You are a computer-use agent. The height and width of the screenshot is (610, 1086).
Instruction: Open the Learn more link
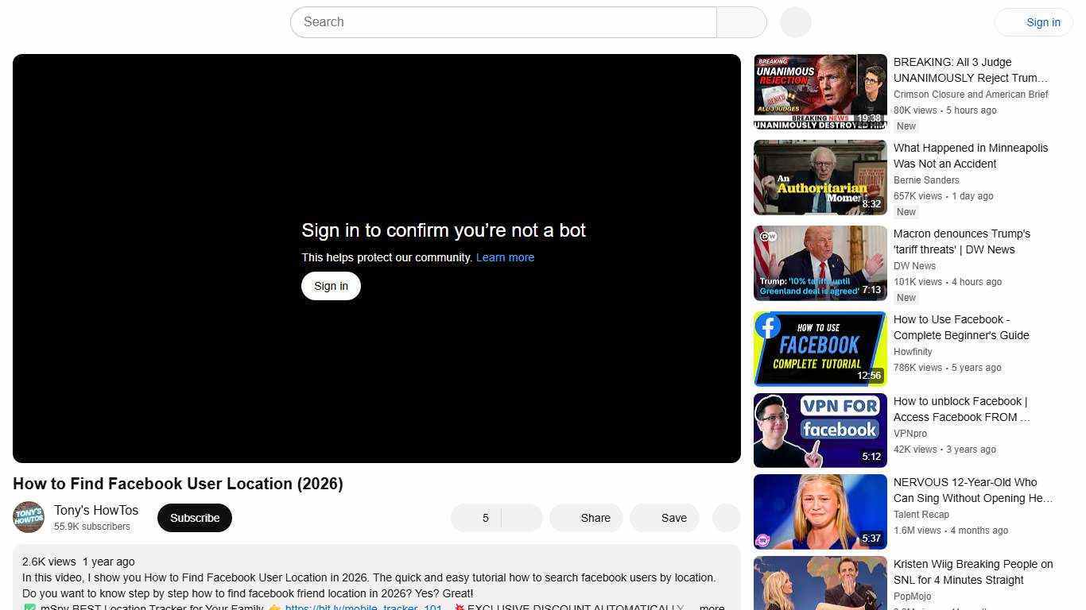click(504, 257)
